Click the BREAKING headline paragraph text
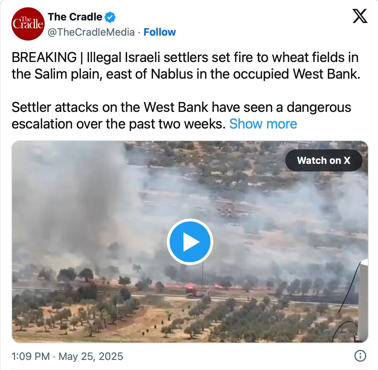This screenshot has width=378, height=370. pyautogui.click(x=186, y=65)
